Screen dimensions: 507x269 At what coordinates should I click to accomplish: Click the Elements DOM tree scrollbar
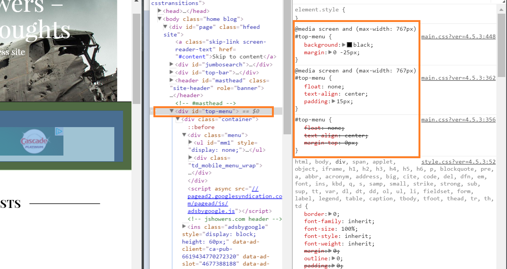[x=287, y=68]
